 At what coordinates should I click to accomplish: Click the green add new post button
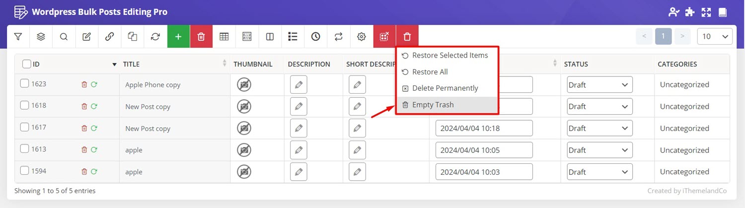(178, 36)
